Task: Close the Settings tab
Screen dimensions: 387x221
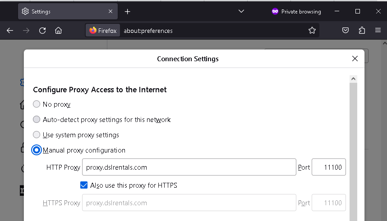Action: pos(111,11)
